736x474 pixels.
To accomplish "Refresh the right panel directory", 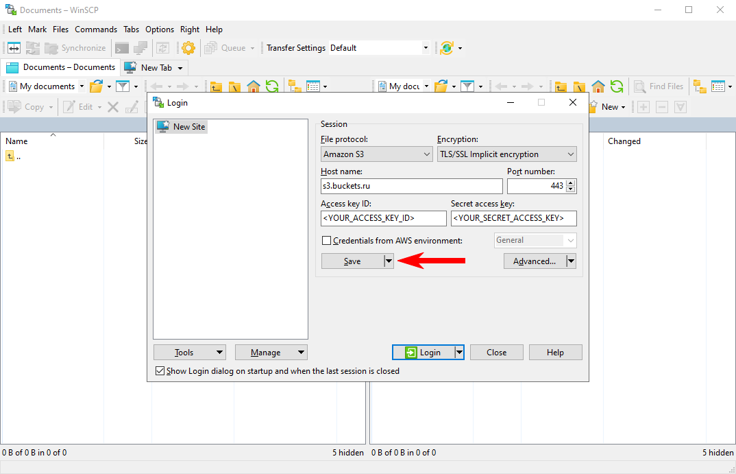I will point(617,86).
